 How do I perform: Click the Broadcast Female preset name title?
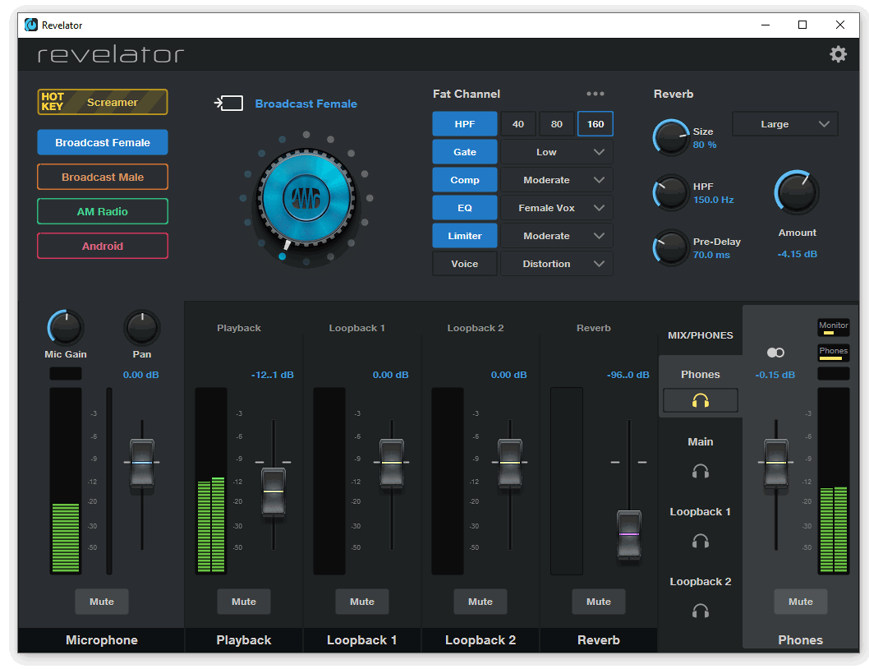(306, 104)
